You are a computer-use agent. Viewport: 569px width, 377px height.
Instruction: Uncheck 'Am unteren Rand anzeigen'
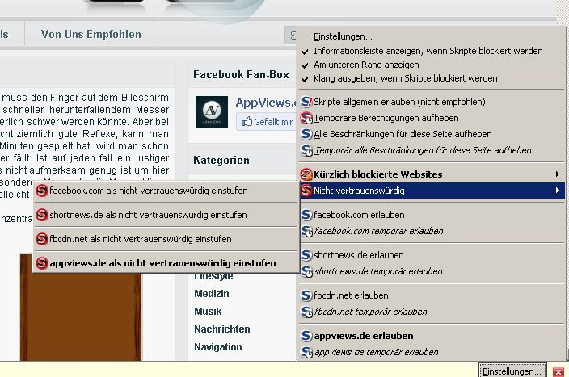click(x=432, y=65)
